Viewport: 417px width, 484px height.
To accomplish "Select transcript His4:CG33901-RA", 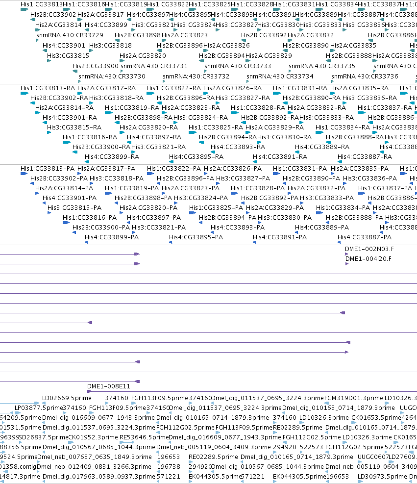I will pyautogui.click(x=70, y=117).
